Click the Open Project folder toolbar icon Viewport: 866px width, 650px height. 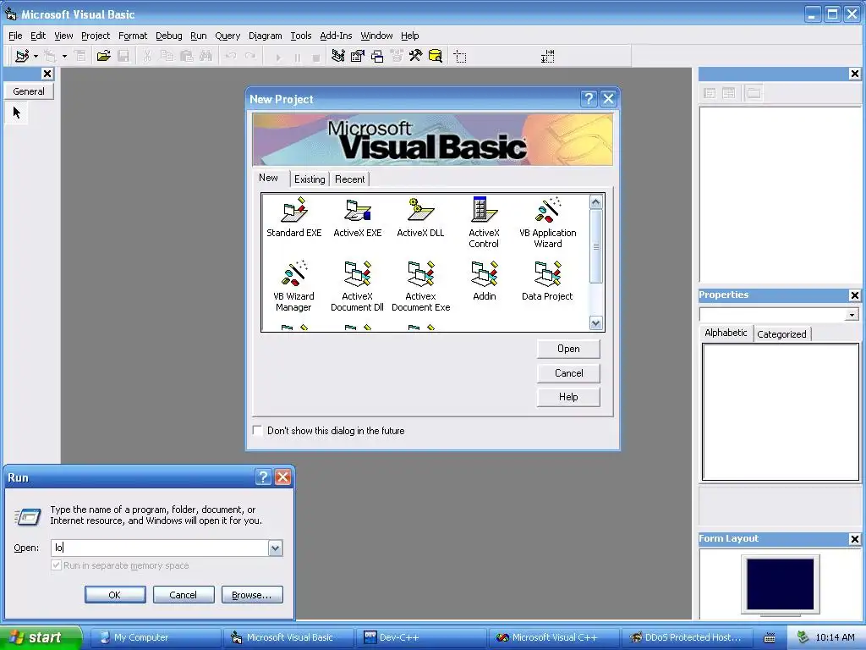click(x=103, y=56)
